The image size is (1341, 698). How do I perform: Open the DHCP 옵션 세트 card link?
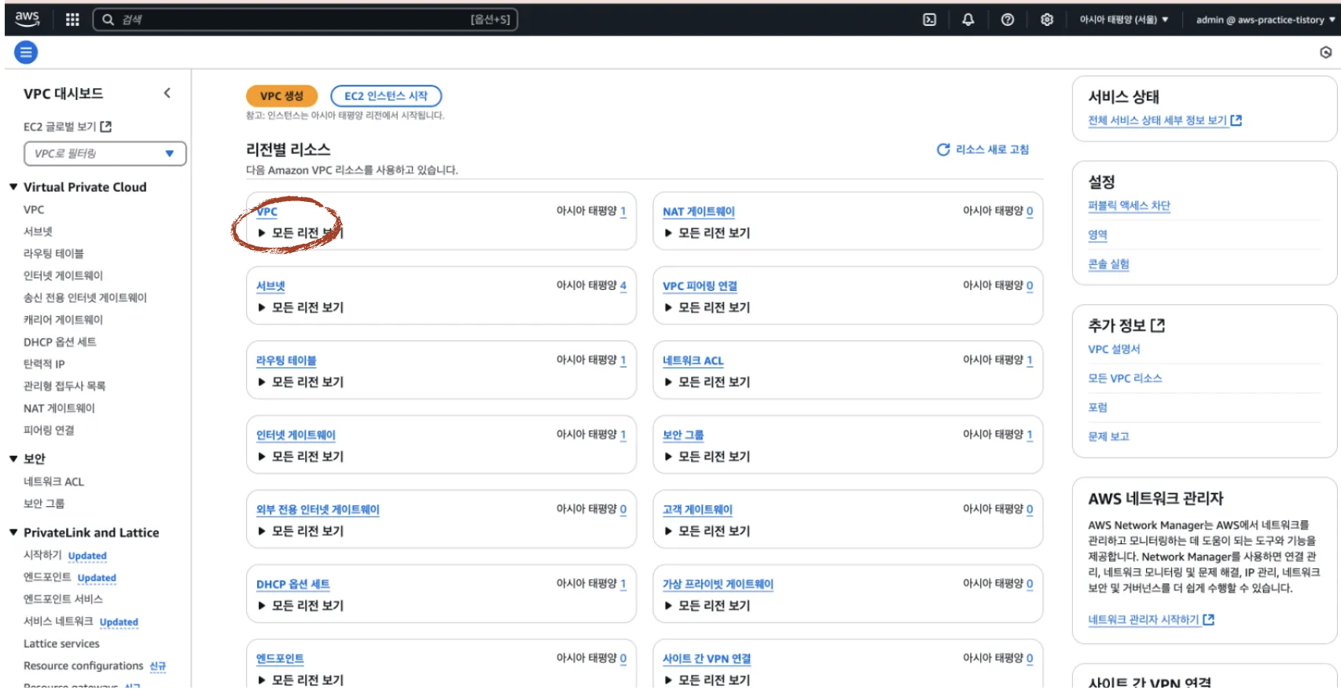[293, 584]
